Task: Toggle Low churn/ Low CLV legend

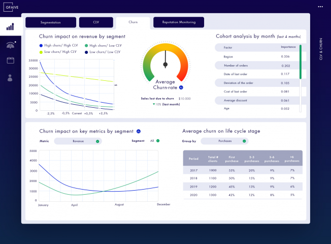Action: click(103, 52)
